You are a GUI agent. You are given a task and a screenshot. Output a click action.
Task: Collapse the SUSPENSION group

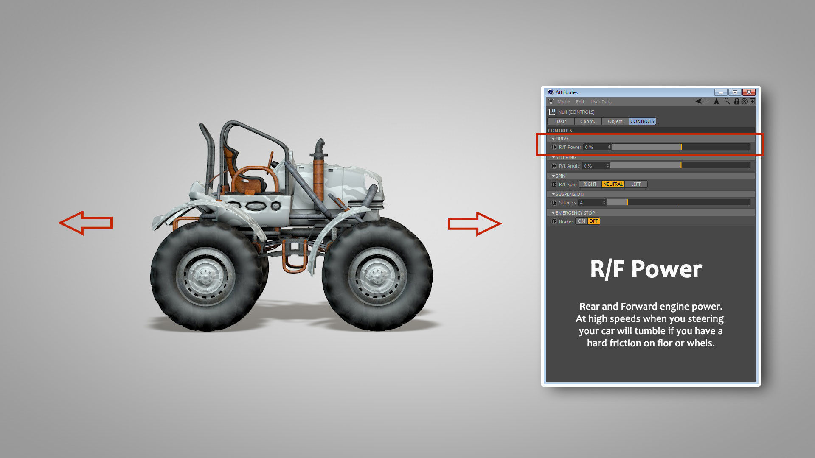click(553, 194)
